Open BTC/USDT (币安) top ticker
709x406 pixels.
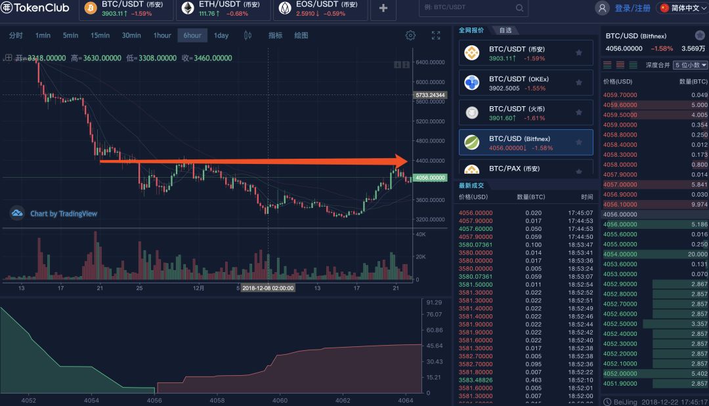(x=126, y=9)
